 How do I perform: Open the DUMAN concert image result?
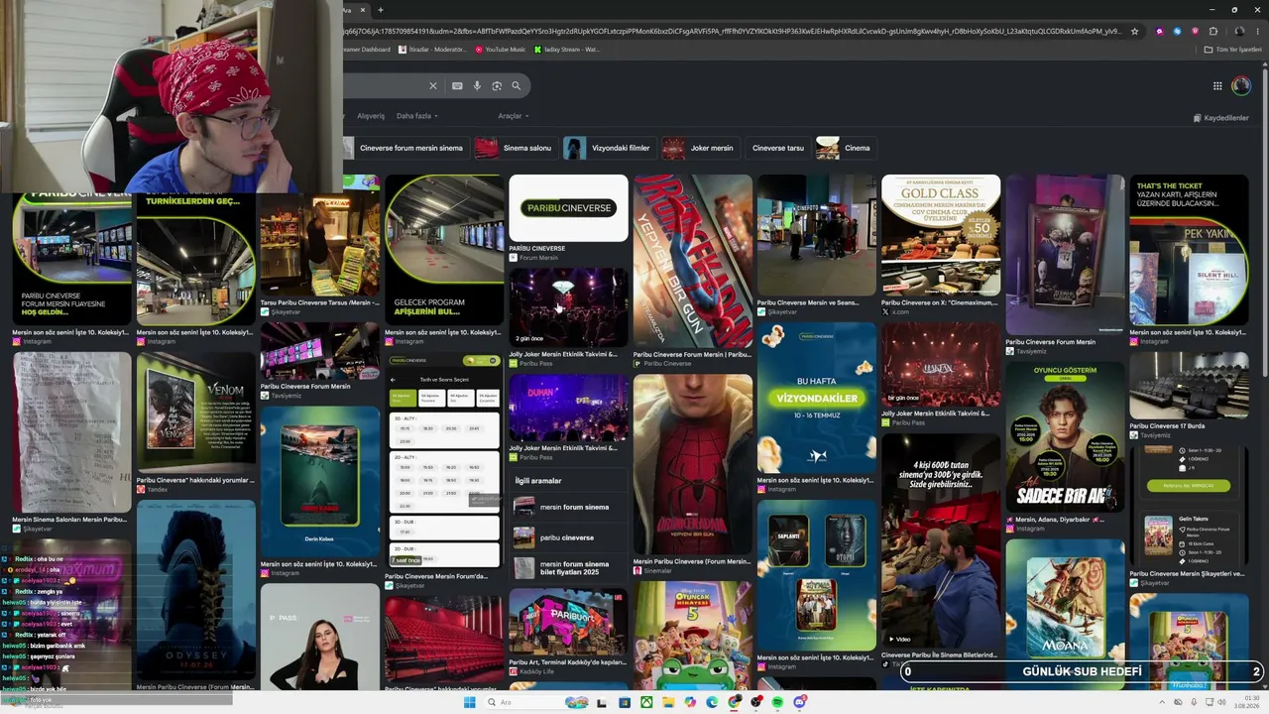click(568, 408)
